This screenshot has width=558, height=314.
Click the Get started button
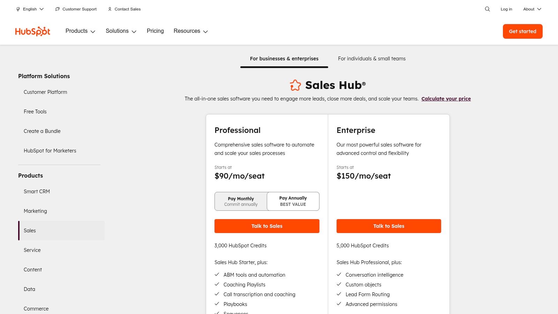522,31
